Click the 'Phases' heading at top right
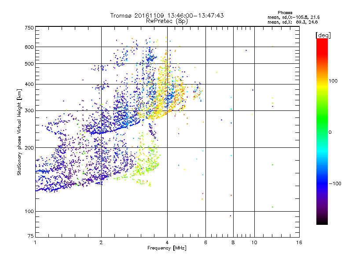 click(285, 13)
